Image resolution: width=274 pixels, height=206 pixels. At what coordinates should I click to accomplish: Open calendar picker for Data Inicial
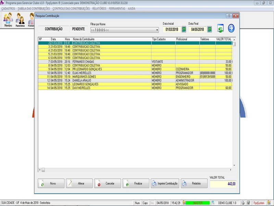184,29
